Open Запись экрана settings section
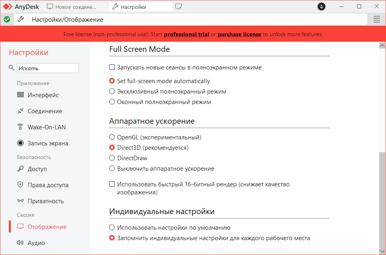The height and width of the screenshot is (255, 386). (43, 143)
